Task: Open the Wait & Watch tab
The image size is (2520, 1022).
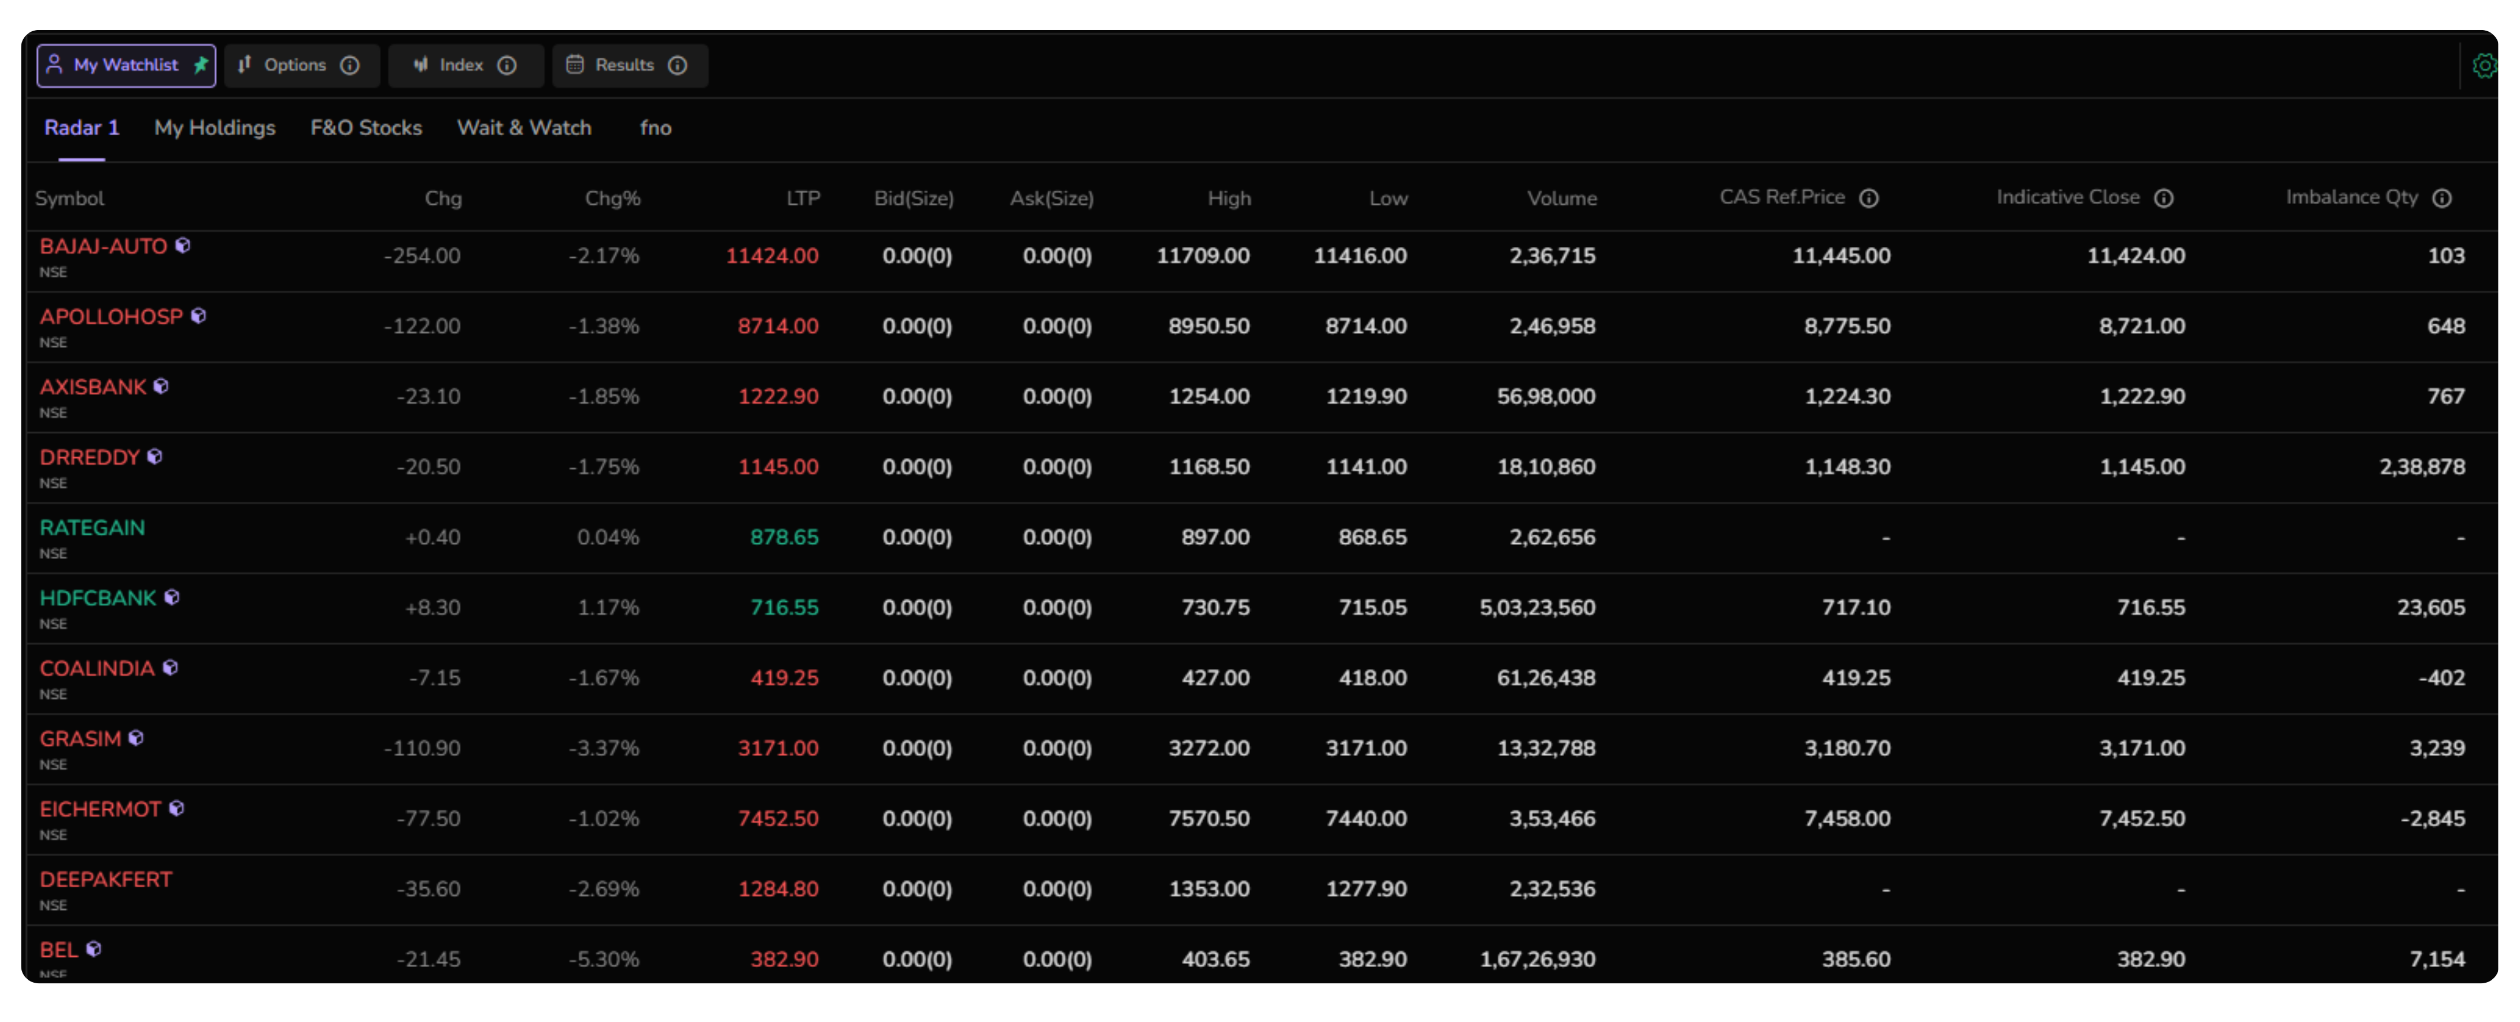Action: point(524,128)
